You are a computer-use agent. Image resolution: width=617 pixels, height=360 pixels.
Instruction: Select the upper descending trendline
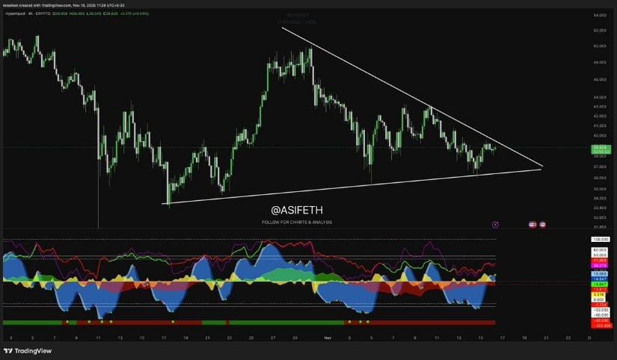pos(411,96)
